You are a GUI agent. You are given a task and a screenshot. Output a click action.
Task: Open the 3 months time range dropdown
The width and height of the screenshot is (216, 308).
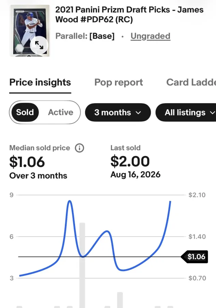pos(118,112)
